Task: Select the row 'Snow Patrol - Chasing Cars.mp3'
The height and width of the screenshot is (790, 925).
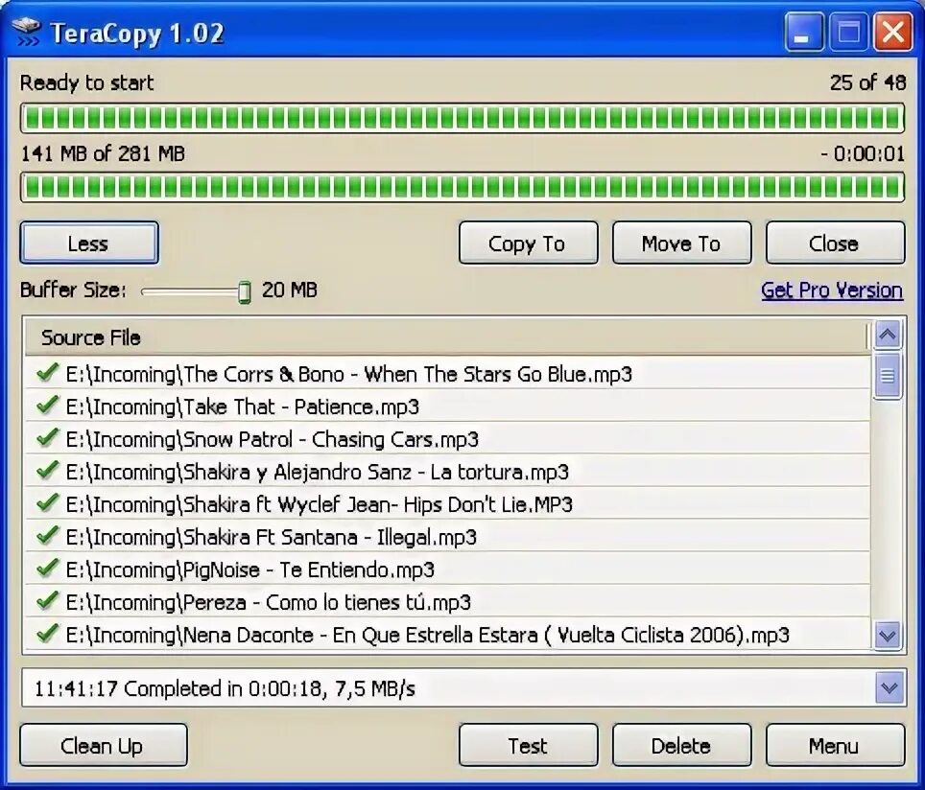Action: click(447, 438)
